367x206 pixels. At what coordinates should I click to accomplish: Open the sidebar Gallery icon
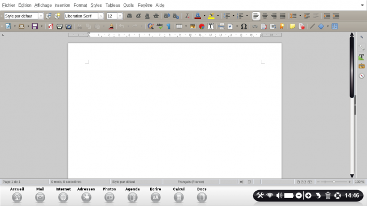(361, 66)
